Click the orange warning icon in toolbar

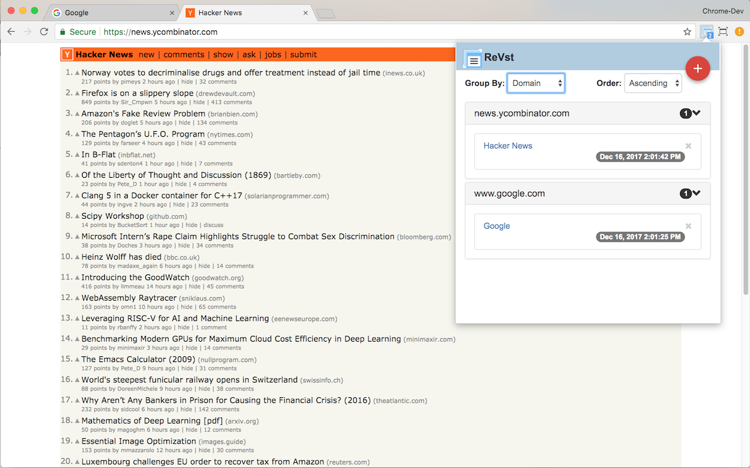(x=739, y=32)
